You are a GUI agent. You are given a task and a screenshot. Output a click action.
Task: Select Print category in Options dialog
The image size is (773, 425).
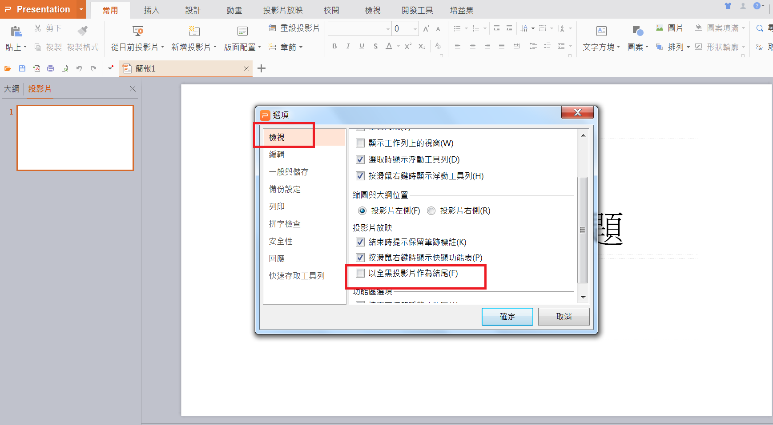[277, 206]
